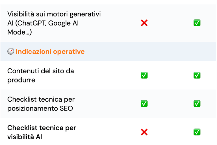The image size is (217, 145).
Task: Click 'Checklist tecnica per visibilità AI' text
Action: pyautogui.click(x=42, y=132)
